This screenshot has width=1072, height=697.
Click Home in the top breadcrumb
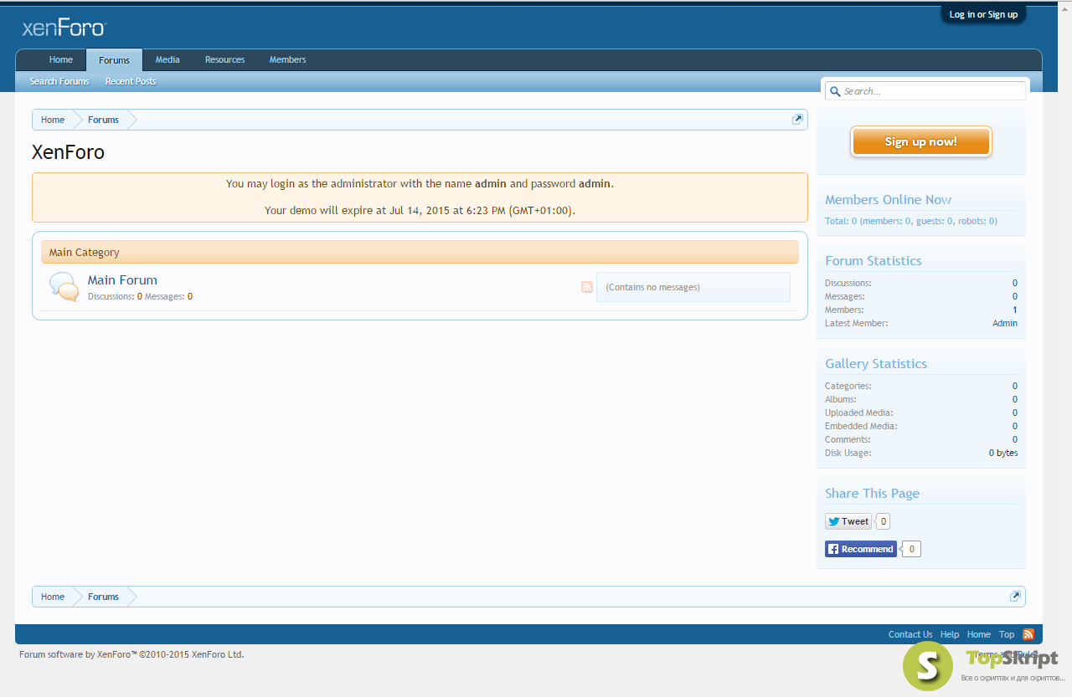[53, 120]
